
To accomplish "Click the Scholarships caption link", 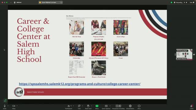I will click(x=77, y=58).
